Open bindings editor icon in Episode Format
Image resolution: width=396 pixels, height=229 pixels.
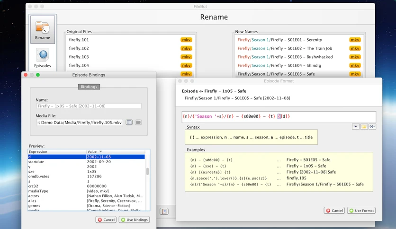pos(372,127)
